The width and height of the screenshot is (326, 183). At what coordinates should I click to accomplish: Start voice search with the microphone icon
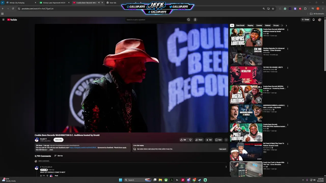pos(195,20)
